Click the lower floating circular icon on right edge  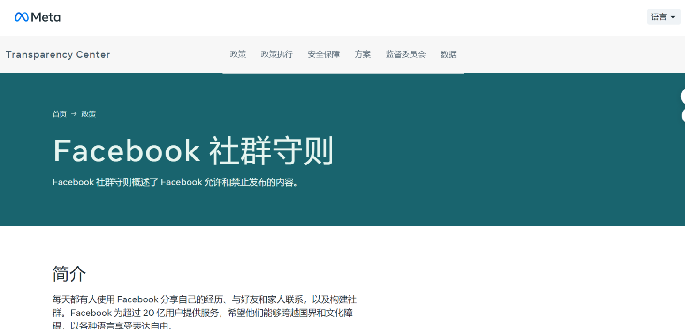click(683, 115)
